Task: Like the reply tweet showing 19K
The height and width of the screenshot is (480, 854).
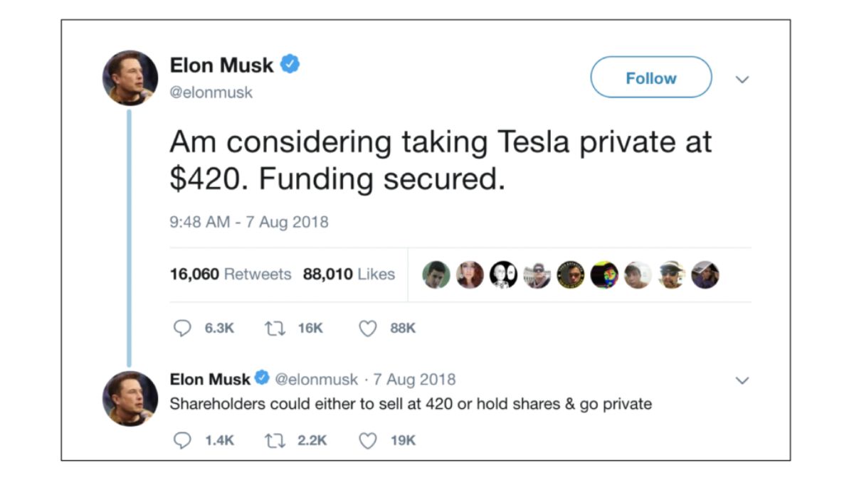Action: click(x=367, y=441)
